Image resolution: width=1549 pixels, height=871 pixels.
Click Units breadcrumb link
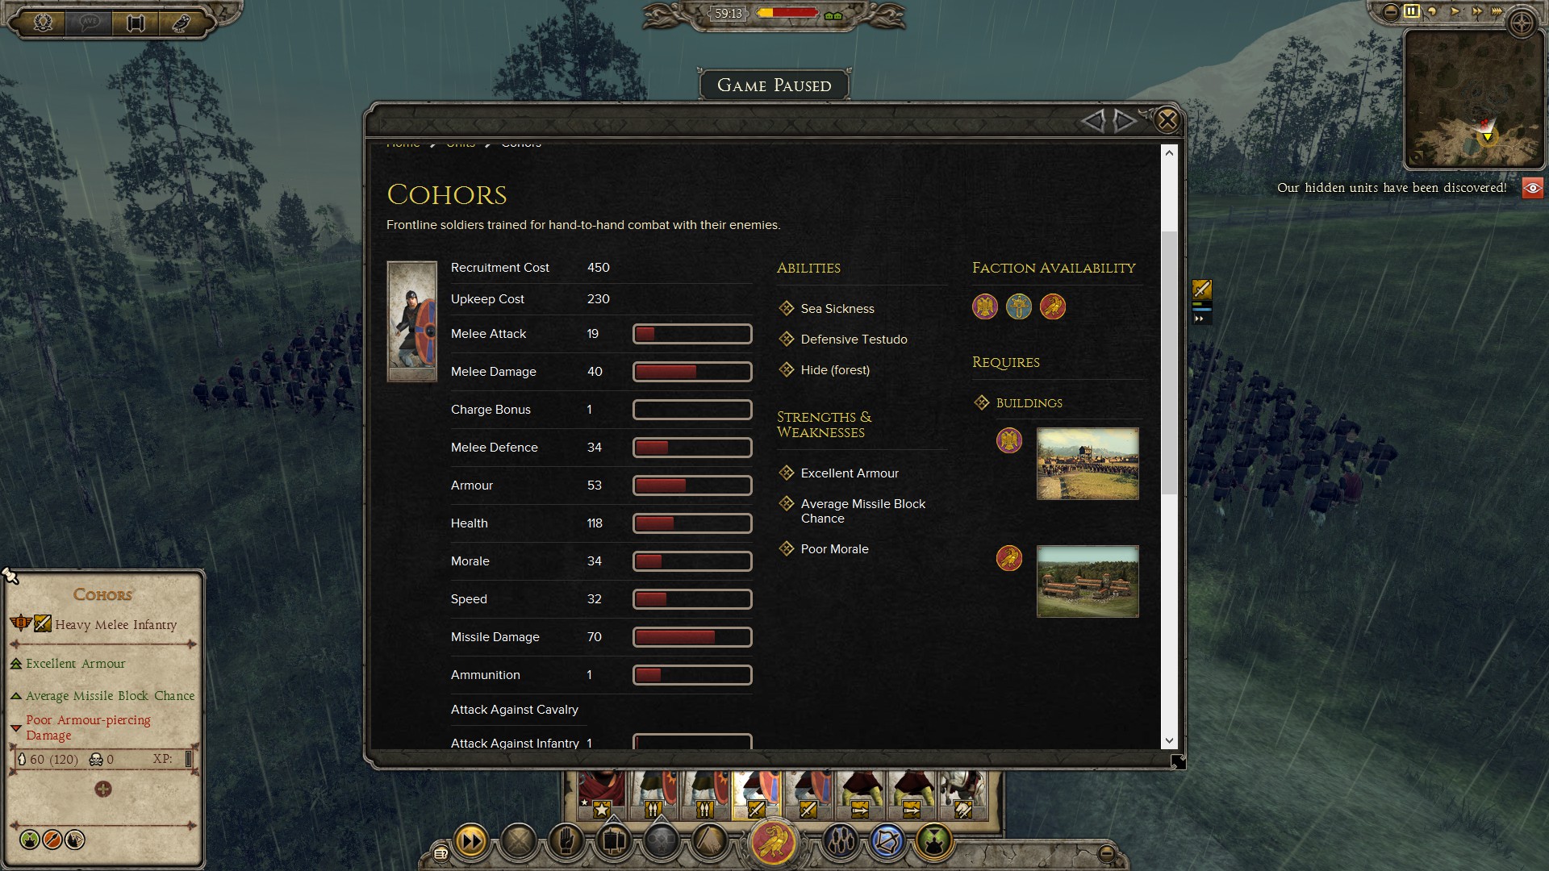[x=461, y=144]
